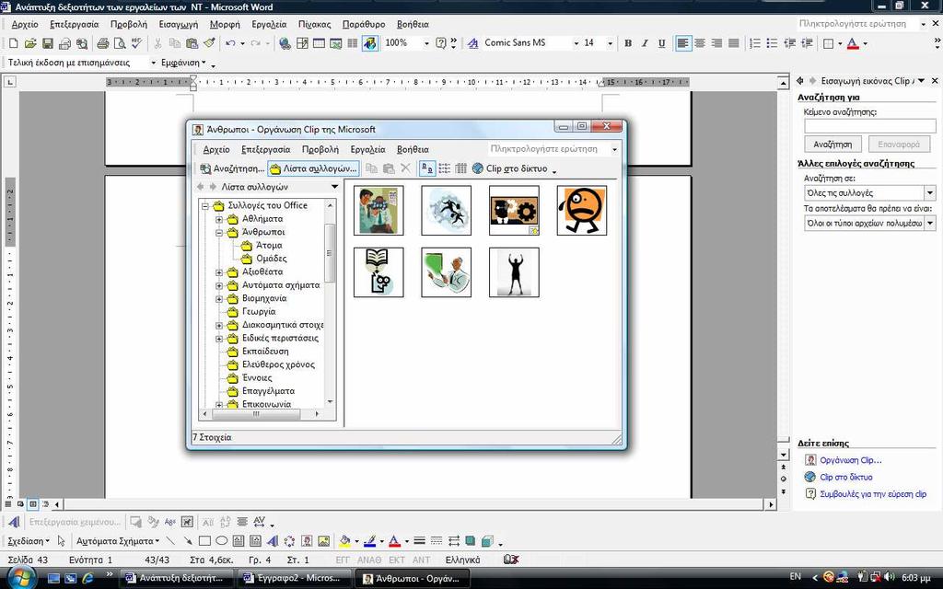The image size is (943, 589).
Task: Click the Κείμενο αναζήτησης input field
Action: pyautogui.click(x=870, y=125)
